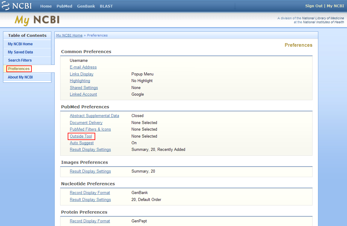Image resolution: width=347 pixels, height=226 pixels.
Task: Click the Google linked account value
Action: 138,94
